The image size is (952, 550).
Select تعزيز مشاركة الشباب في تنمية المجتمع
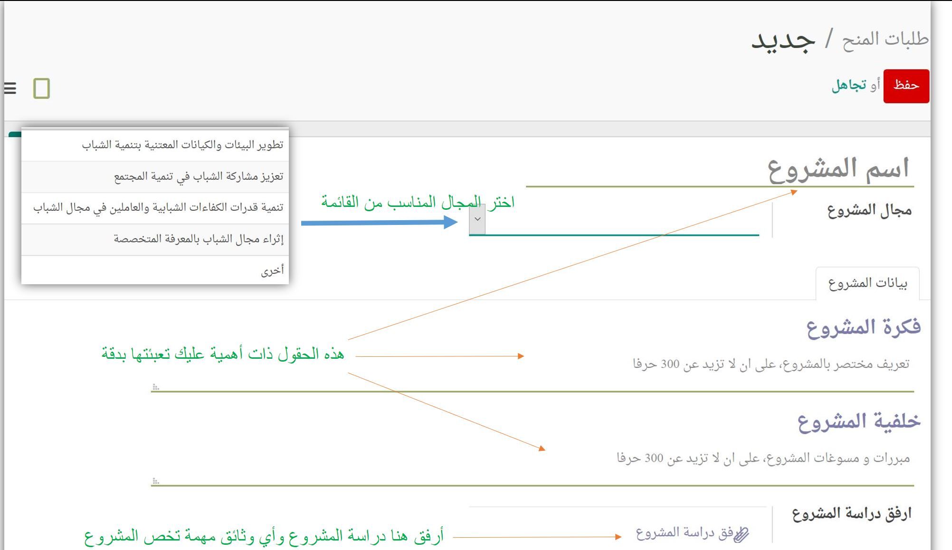pyautogui.click(x=198, y=176)
